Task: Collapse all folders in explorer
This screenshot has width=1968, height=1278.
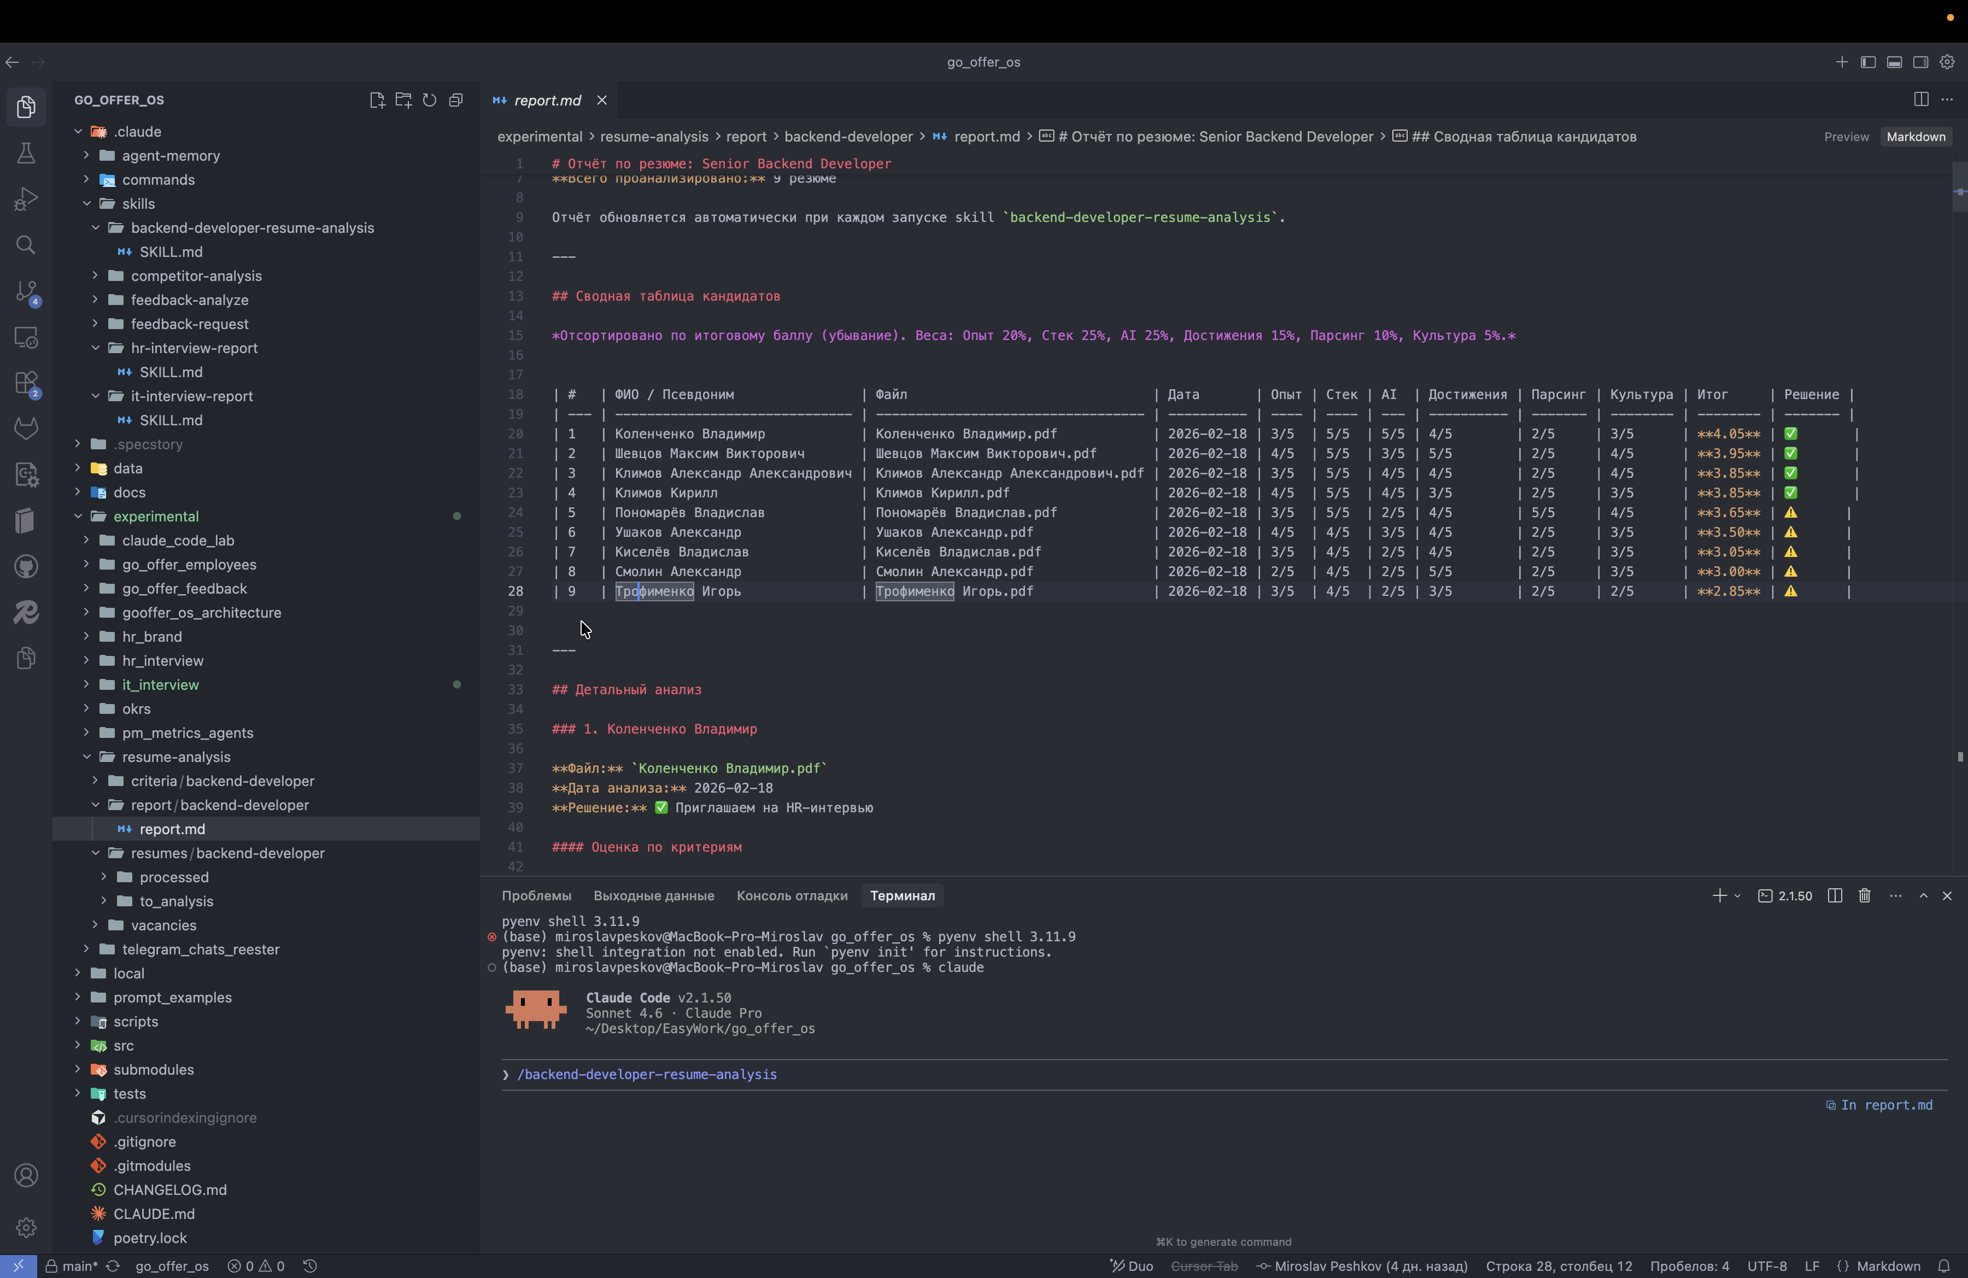Action: click(x=455, y=100)
